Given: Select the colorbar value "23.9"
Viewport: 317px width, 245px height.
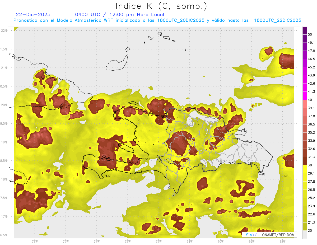Looking at the screenshot, I should tap(311, 206).
